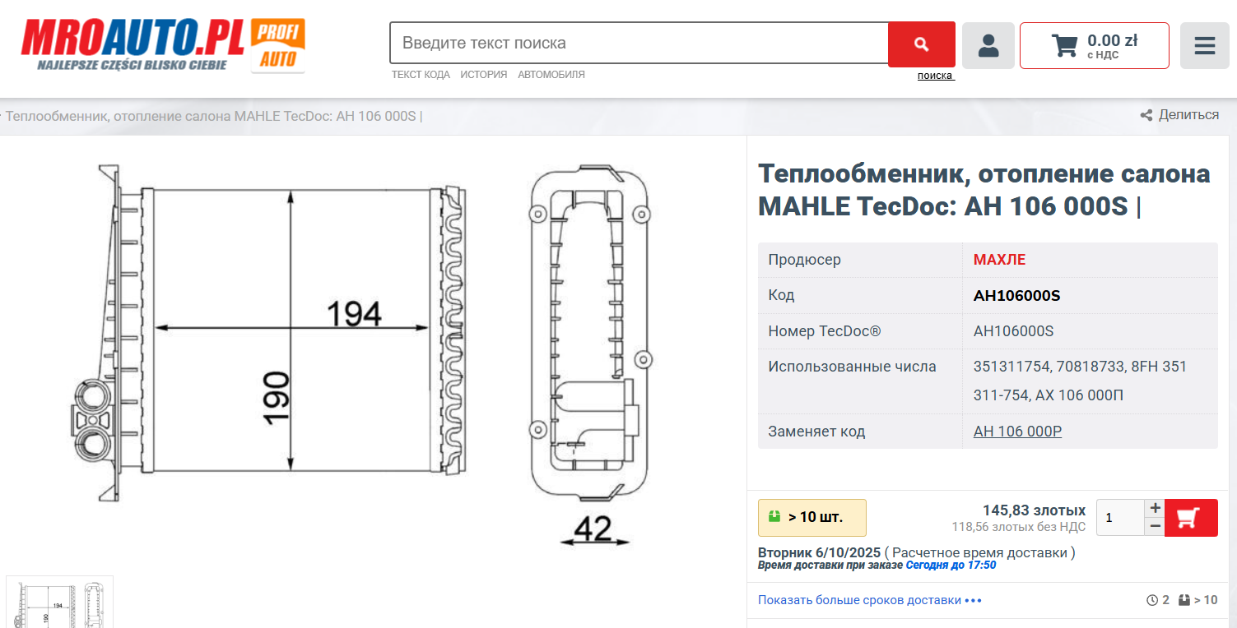Click the red search magnifier button
Viewport: 1237px width, 628px height.
coord(921,44)
